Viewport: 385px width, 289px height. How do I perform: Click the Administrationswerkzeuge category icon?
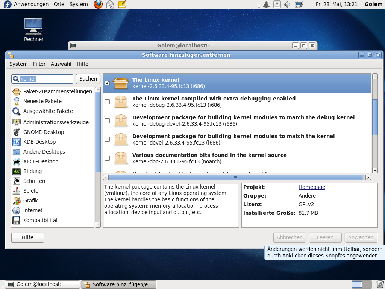point(17,122)
